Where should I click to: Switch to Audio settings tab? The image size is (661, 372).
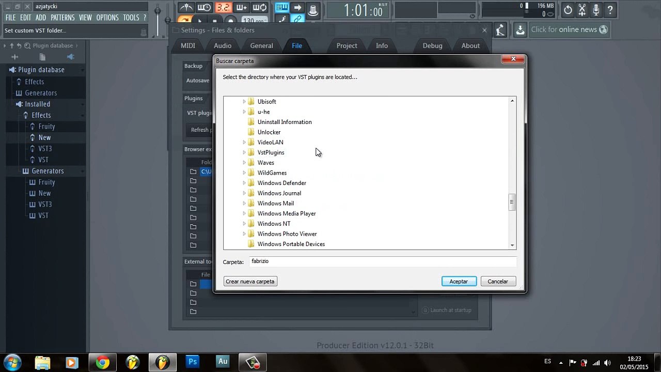click(x=223, y=45)
